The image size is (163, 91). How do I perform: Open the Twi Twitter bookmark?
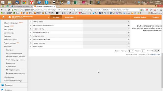(95, 13)
